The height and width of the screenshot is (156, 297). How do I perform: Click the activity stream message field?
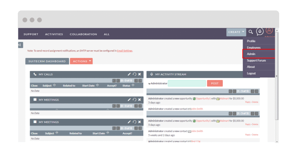[x=187, y=83]
